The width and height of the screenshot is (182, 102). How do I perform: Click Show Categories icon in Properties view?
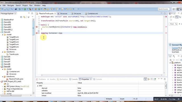point(145,79)
